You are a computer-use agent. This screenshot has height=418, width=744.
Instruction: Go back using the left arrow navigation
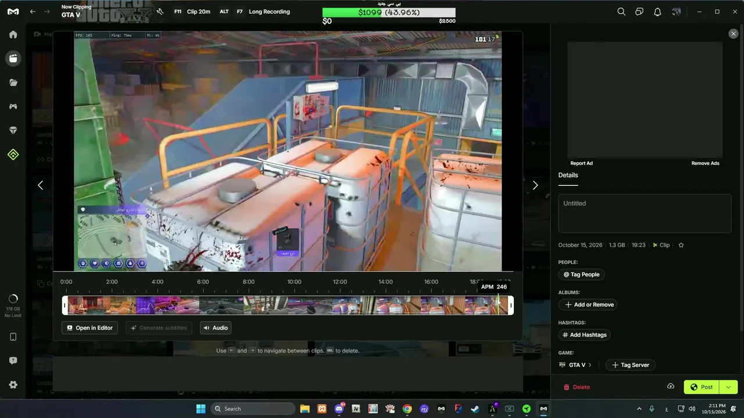[x=33, y=12]
